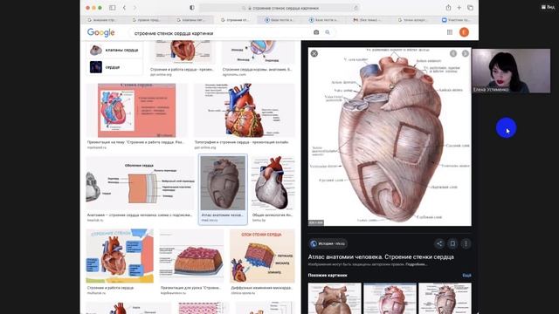Open the Оболочки сердца diagram thumbnail
Screen dimensions: 559x314
[140, 183]
